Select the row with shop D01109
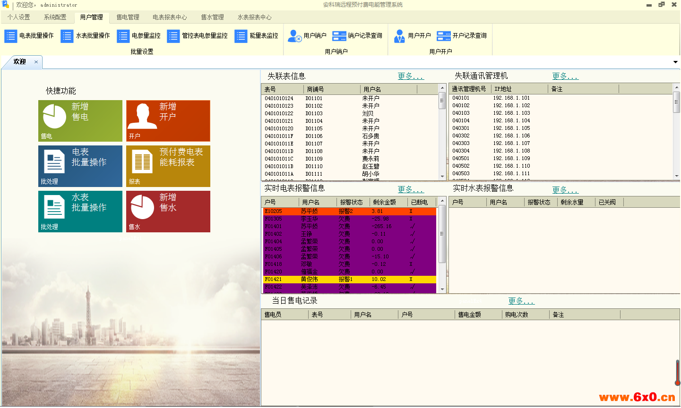Screen dimensions: 681x408 350,159
